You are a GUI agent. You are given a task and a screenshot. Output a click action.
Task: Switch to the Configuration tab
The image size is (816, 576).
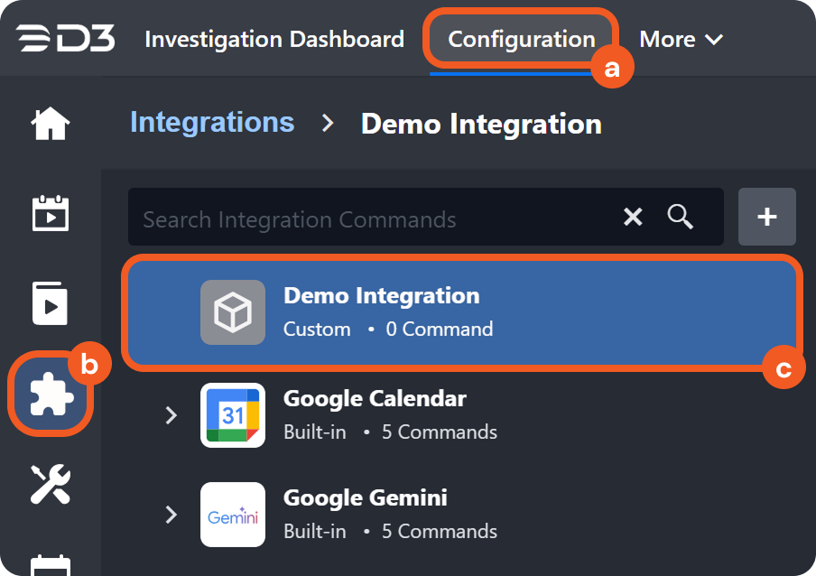coord(521,40)
